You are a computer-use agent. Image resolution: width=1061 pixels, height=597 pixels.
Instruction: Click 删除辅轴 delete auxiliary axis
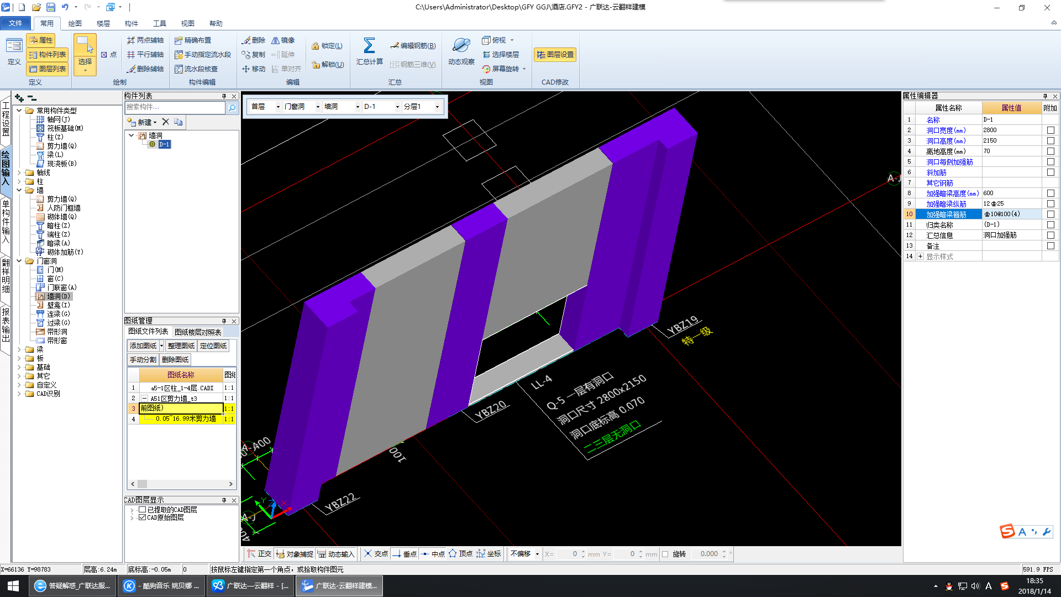145,69
